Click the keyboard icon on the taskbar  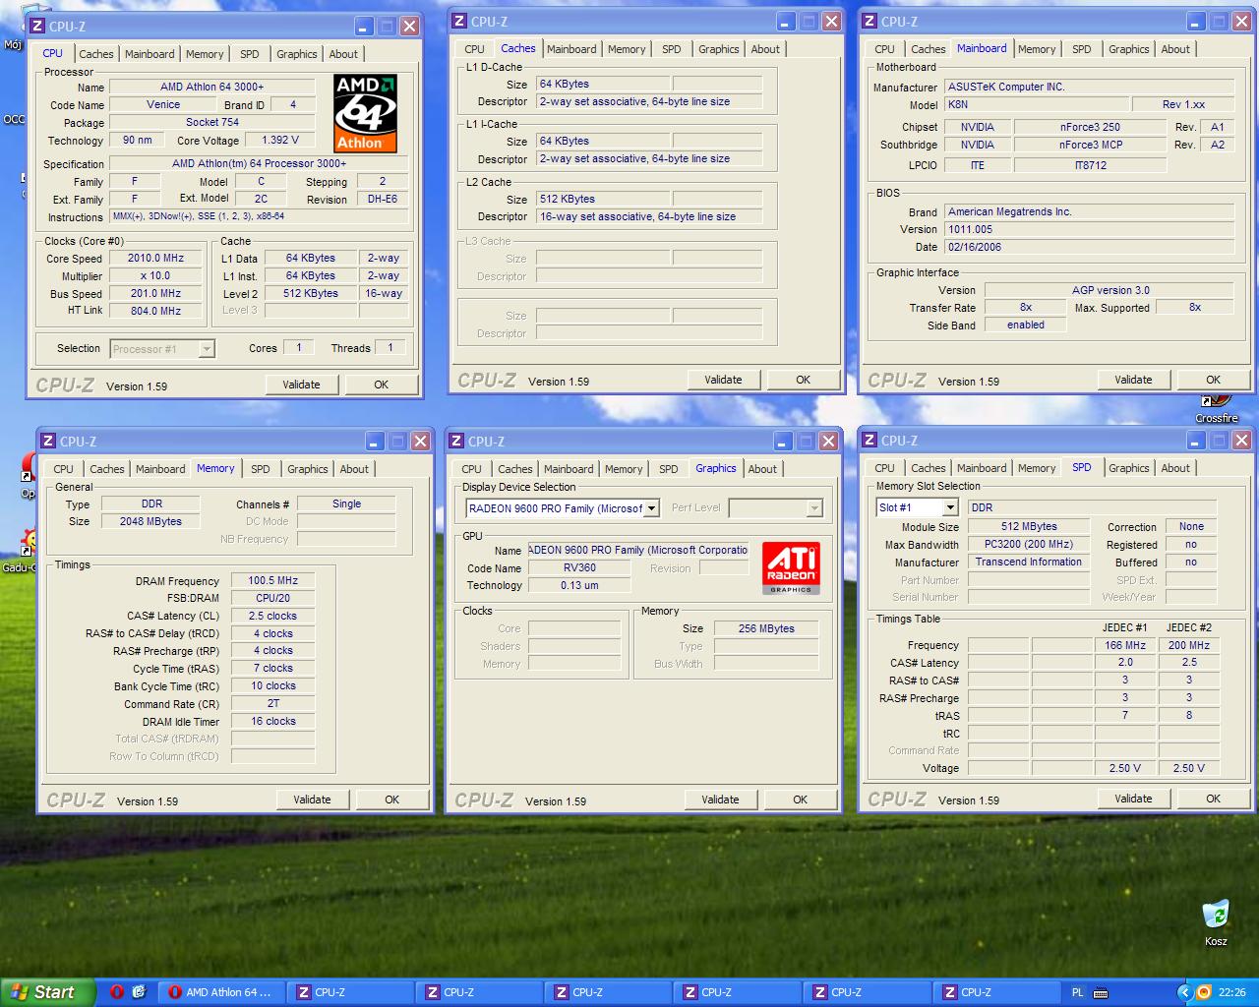(1101, 993)
